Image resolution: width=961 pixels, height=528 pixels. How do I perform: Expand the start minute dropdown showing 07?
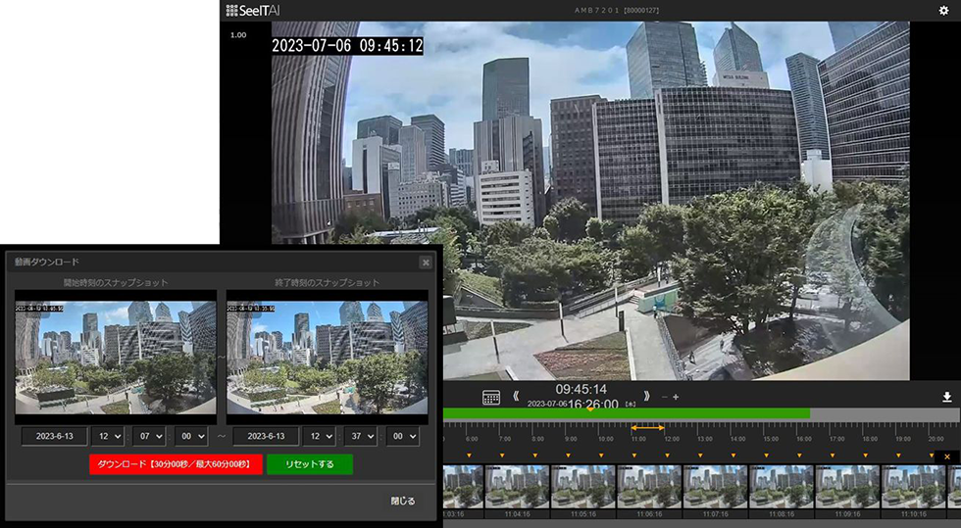pos(149,436)
